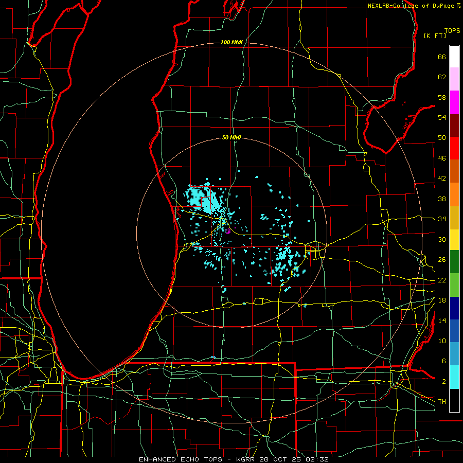Pick the dark green legend swatch
This screenshot has height=463, width=463.
click(x=454, y=262)
